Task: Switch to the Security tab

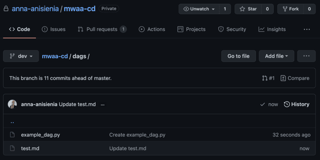Action: click(232, 29)
